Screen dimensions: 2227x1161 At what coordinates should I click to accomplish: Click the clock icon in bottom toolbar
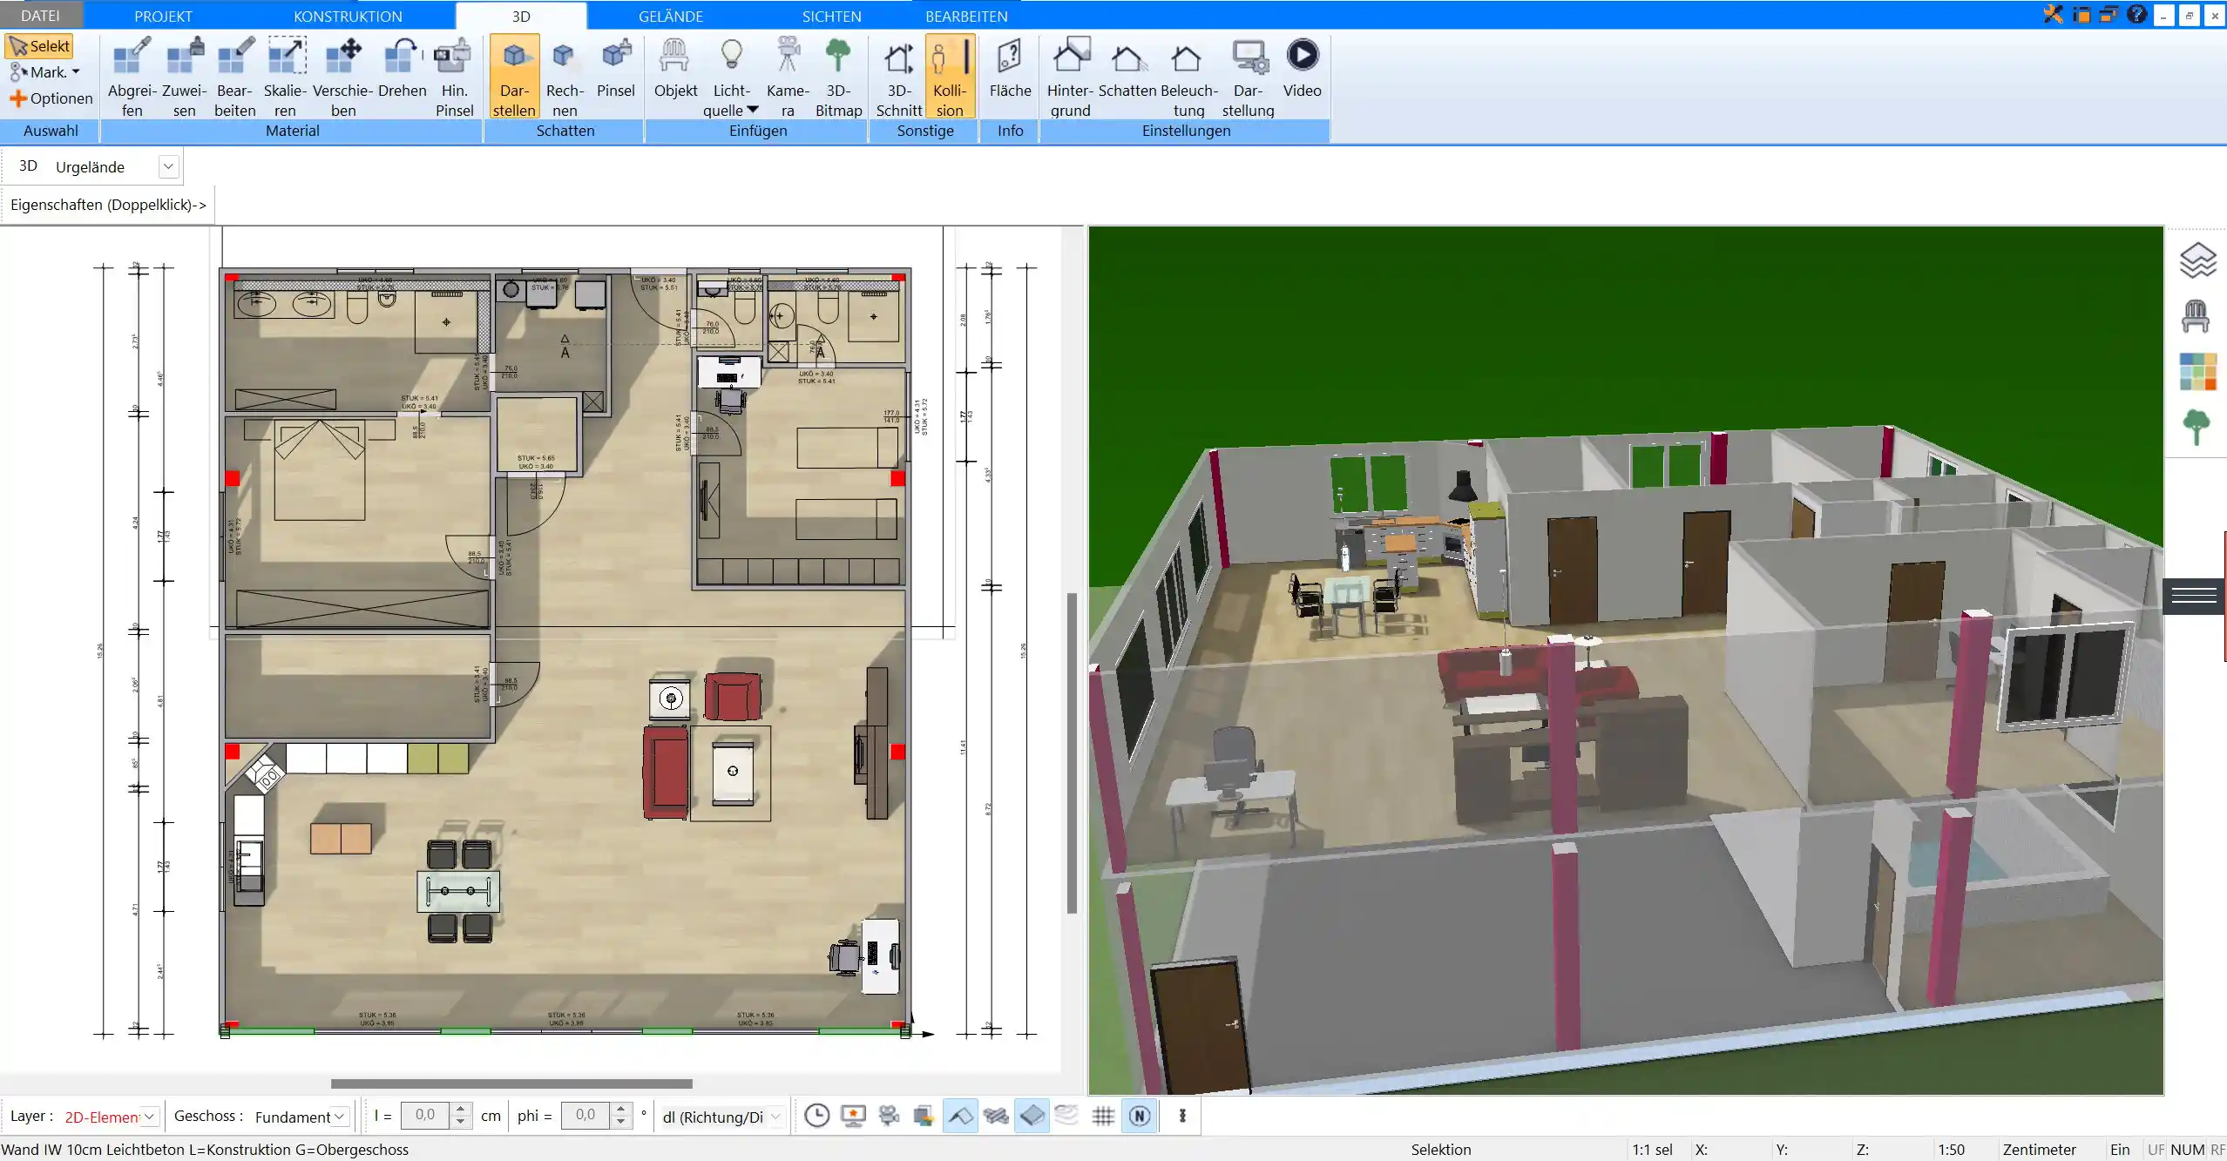816,1116
